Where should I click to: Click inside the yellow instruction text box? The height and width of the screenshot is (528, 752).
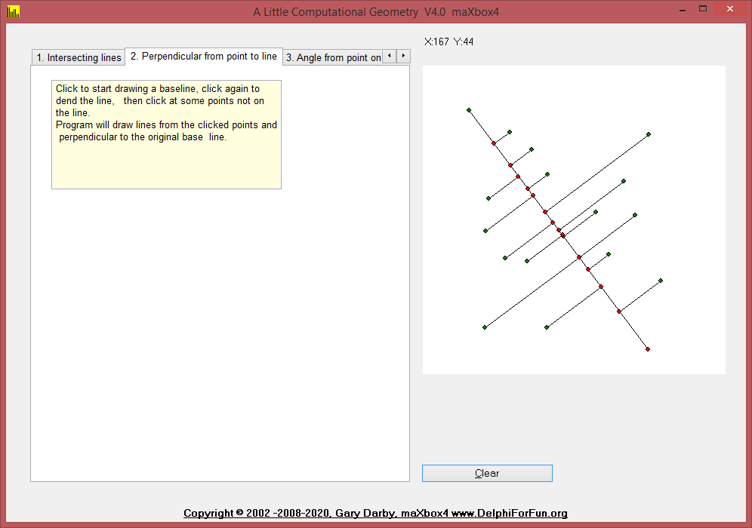[166, 134]
